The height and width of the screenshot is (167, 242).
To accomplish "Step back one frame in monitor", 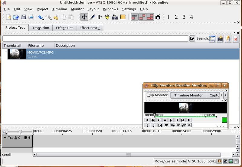I will (159, 120).
